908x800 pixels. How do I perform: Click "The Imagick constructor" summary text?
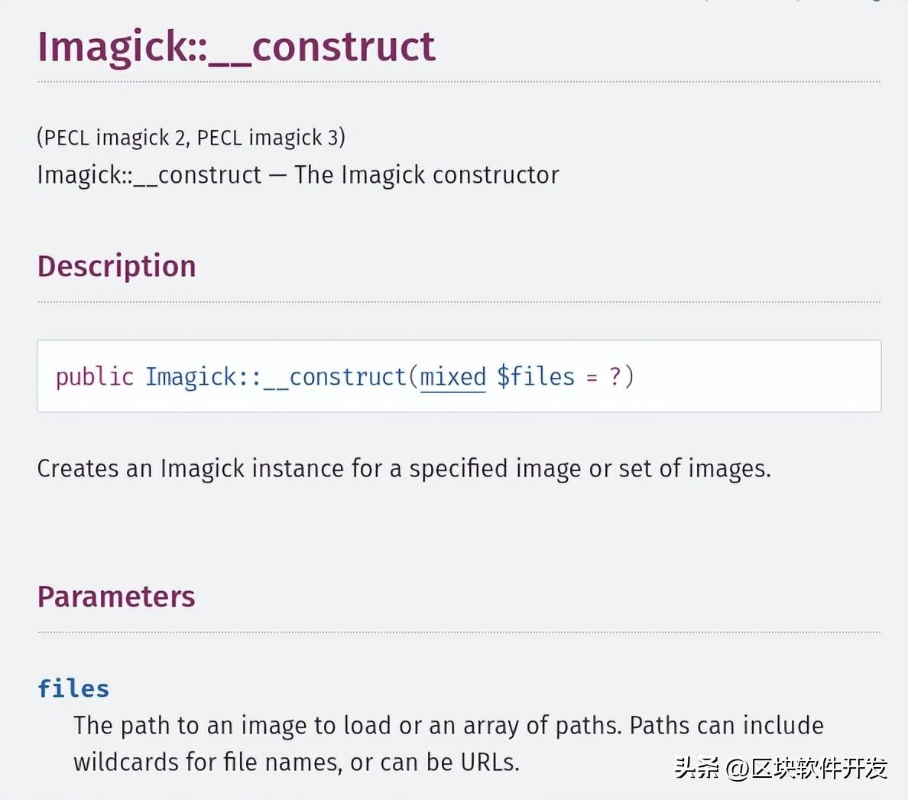(426, 175)
